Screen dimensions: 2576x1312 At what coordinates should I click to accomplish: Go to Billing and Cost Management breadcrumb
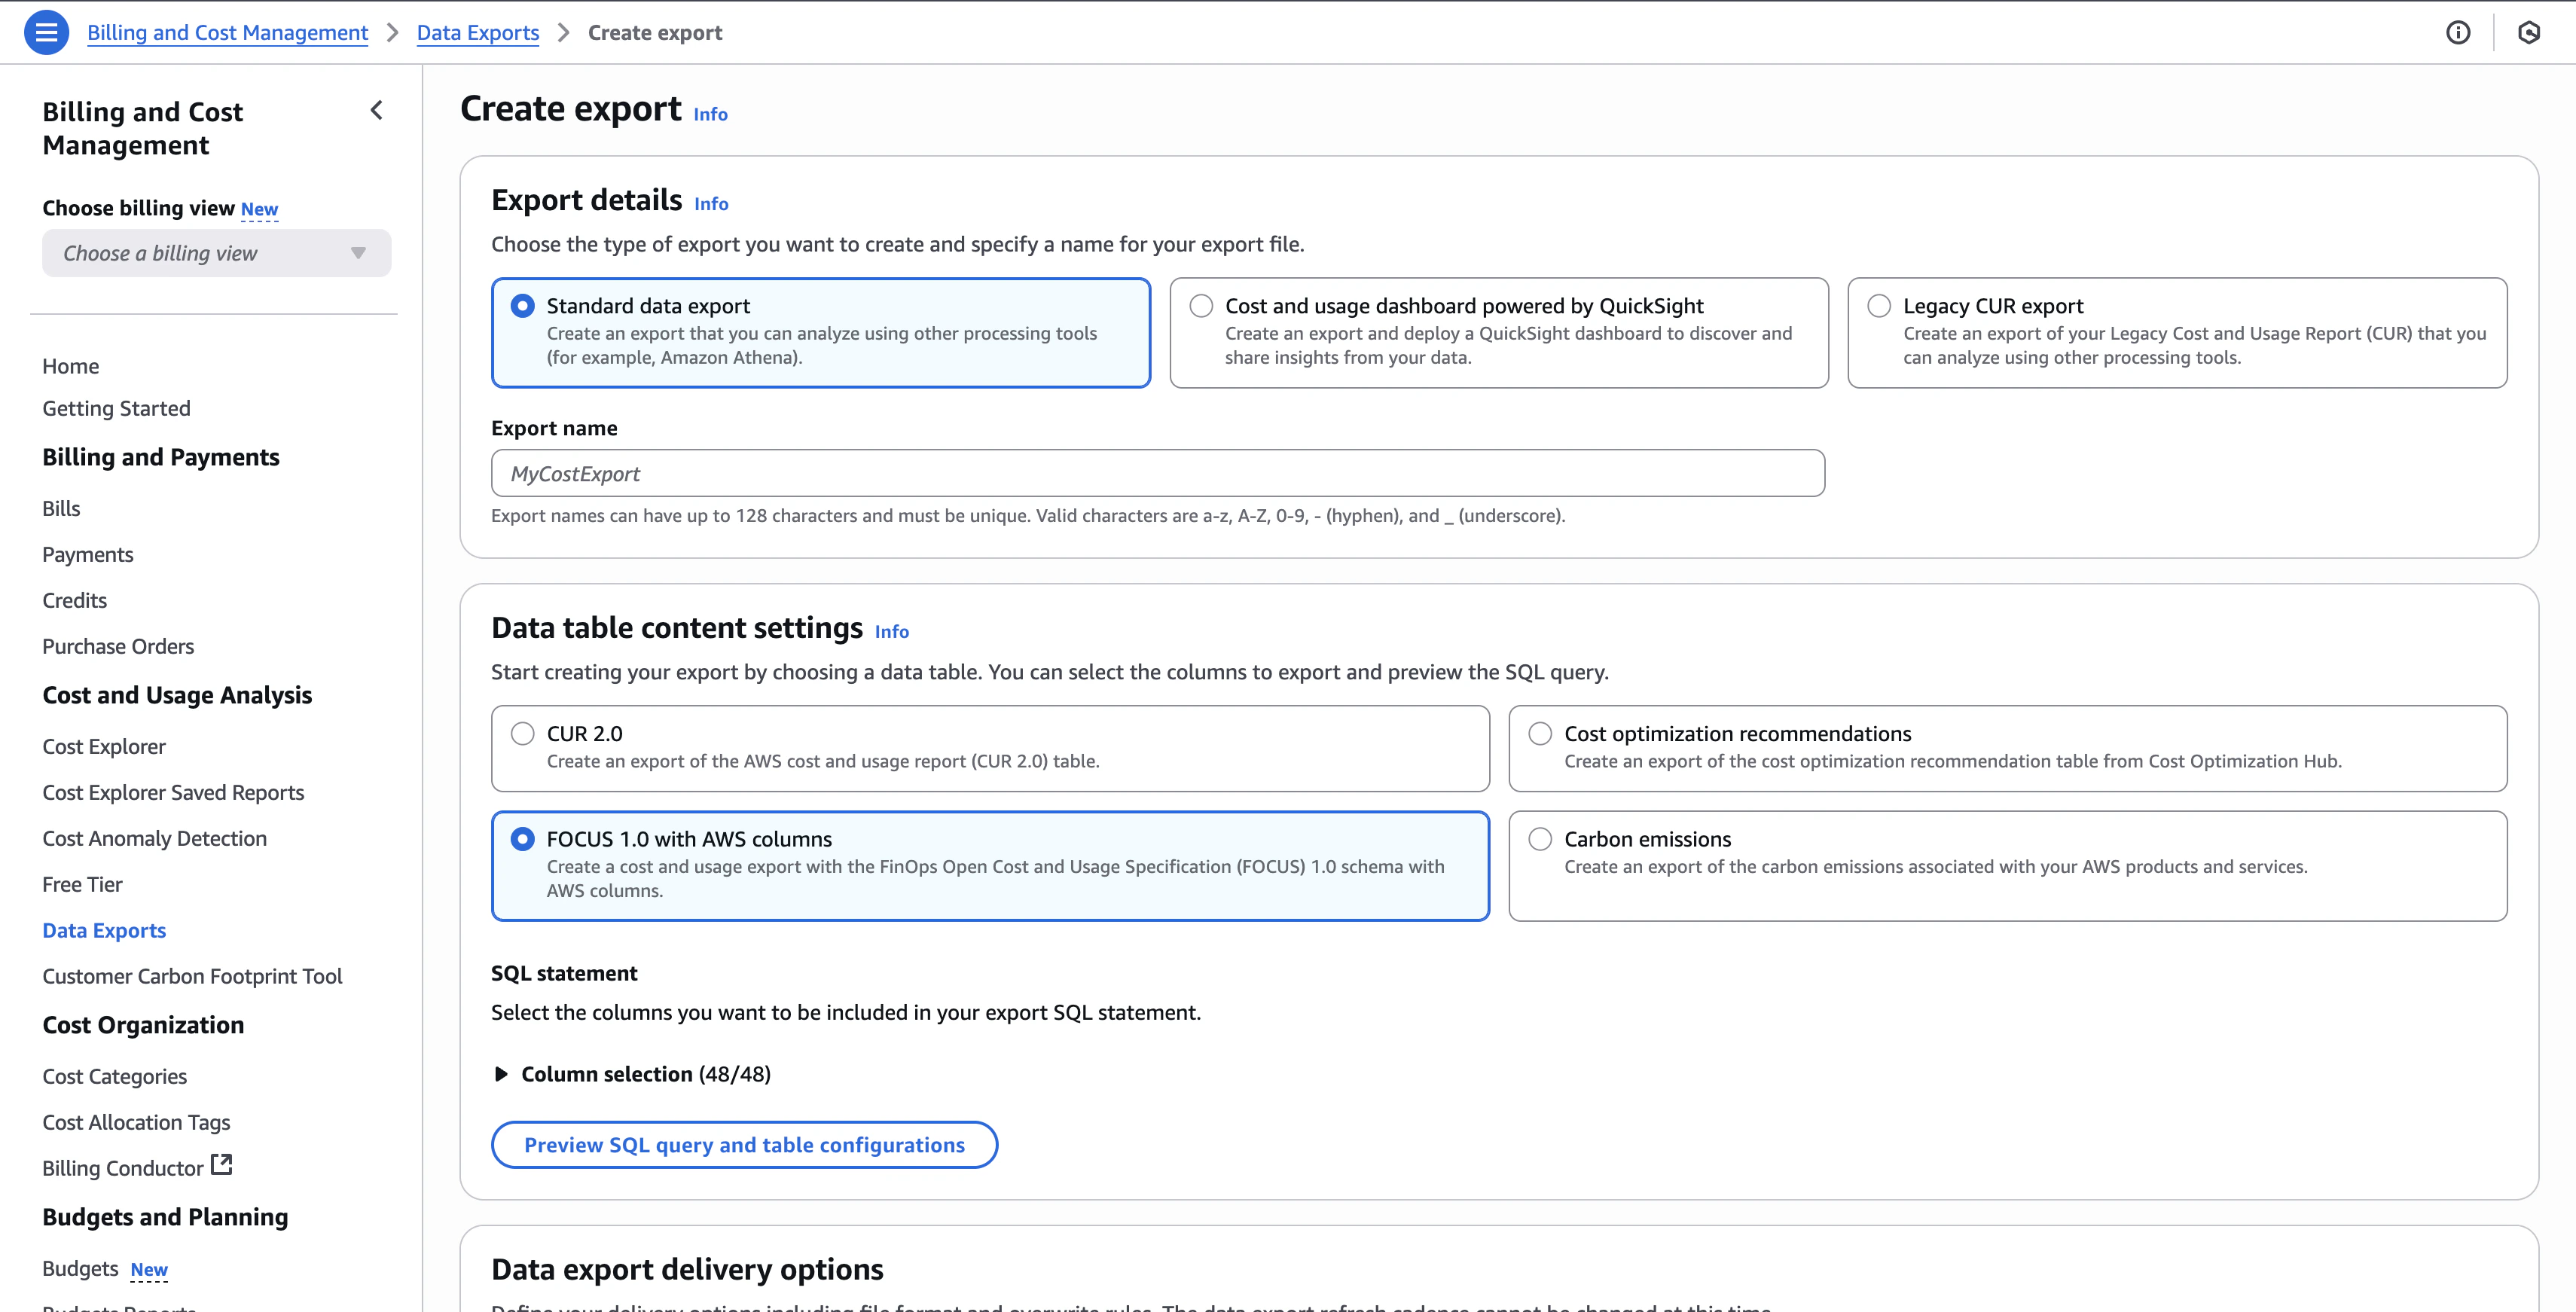227,32
